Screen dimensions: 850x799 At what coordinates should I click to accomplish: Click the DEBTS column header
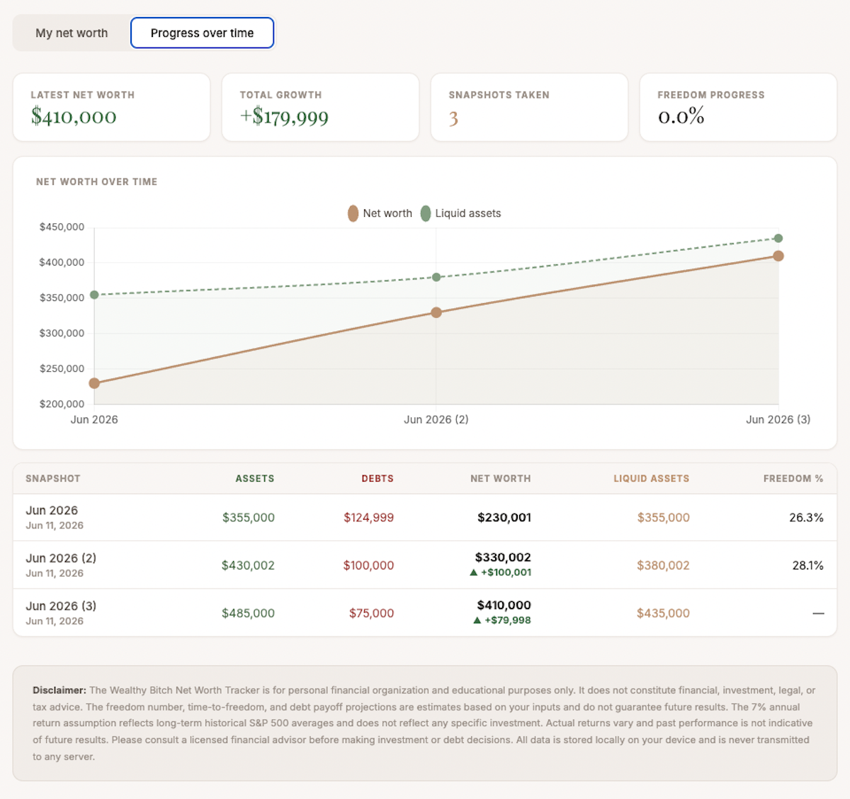coord(378,479)
